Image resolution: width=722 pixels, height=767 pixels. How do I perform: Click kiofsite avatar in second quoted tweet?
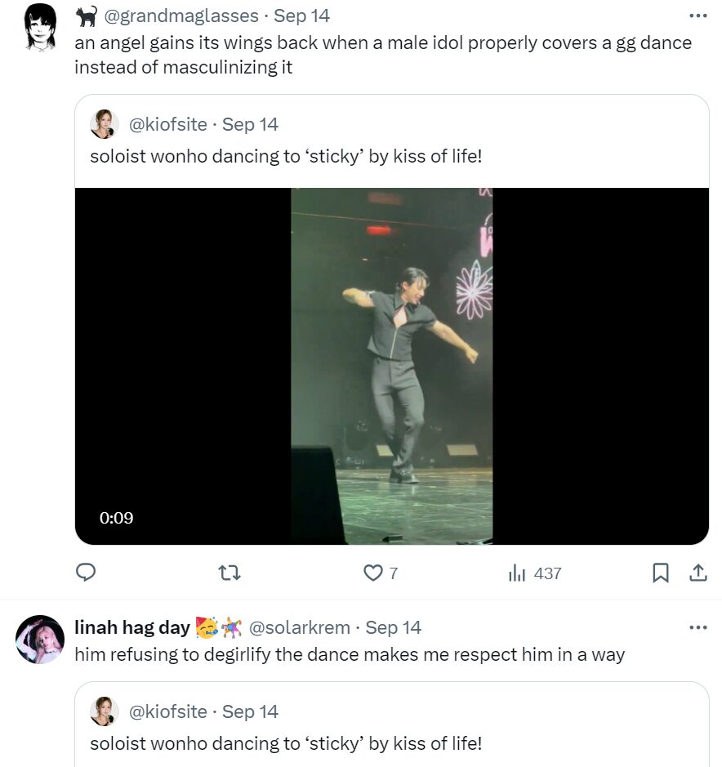[105, 711]
